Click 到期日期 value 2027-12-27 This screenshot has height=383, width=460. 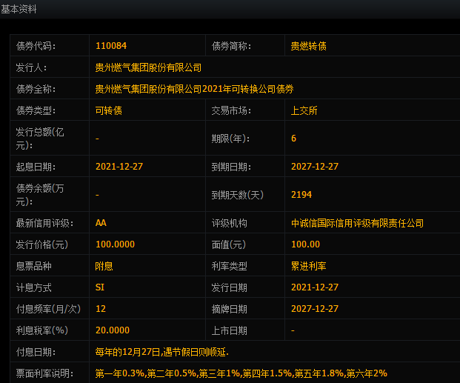click(x=315, y=167)
